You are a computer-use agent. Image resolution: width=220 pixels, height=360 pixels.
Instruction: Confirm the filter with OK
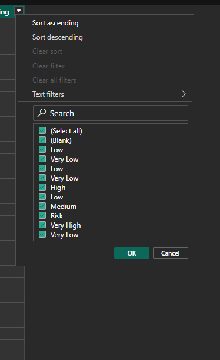point(132,253)
